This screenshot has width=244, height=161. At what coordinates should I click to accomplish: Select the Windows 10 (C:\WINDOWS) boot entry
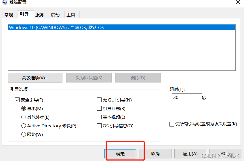click(x=121, y=27)
